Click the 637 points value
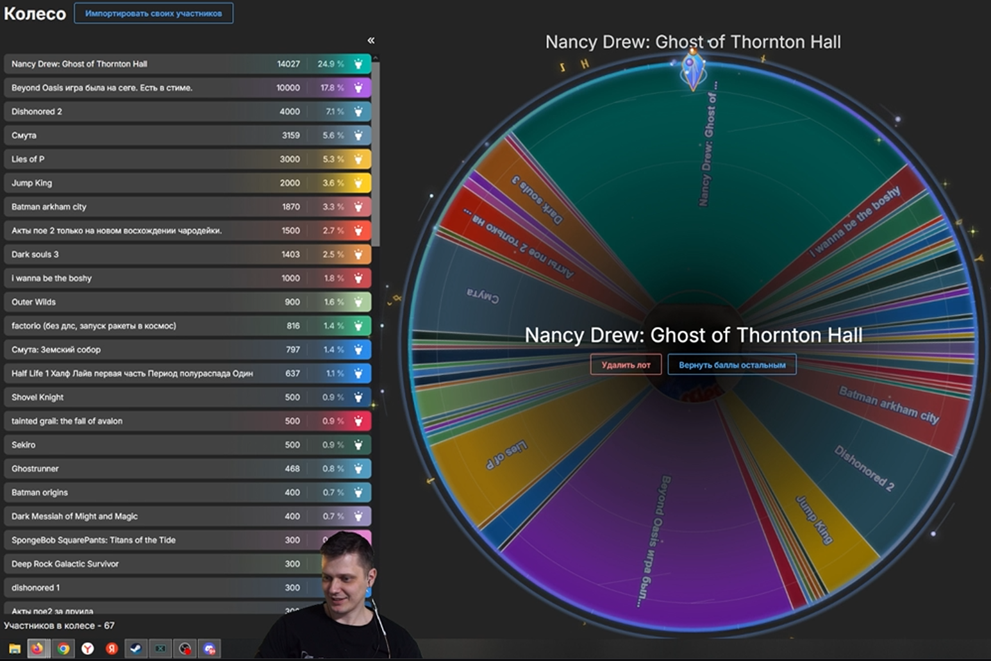991x661 pixels. pyautogui.click(x=293, y=373)
